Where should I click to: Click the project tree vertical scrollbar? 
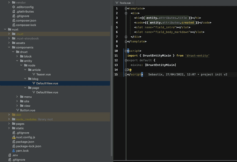112,91
